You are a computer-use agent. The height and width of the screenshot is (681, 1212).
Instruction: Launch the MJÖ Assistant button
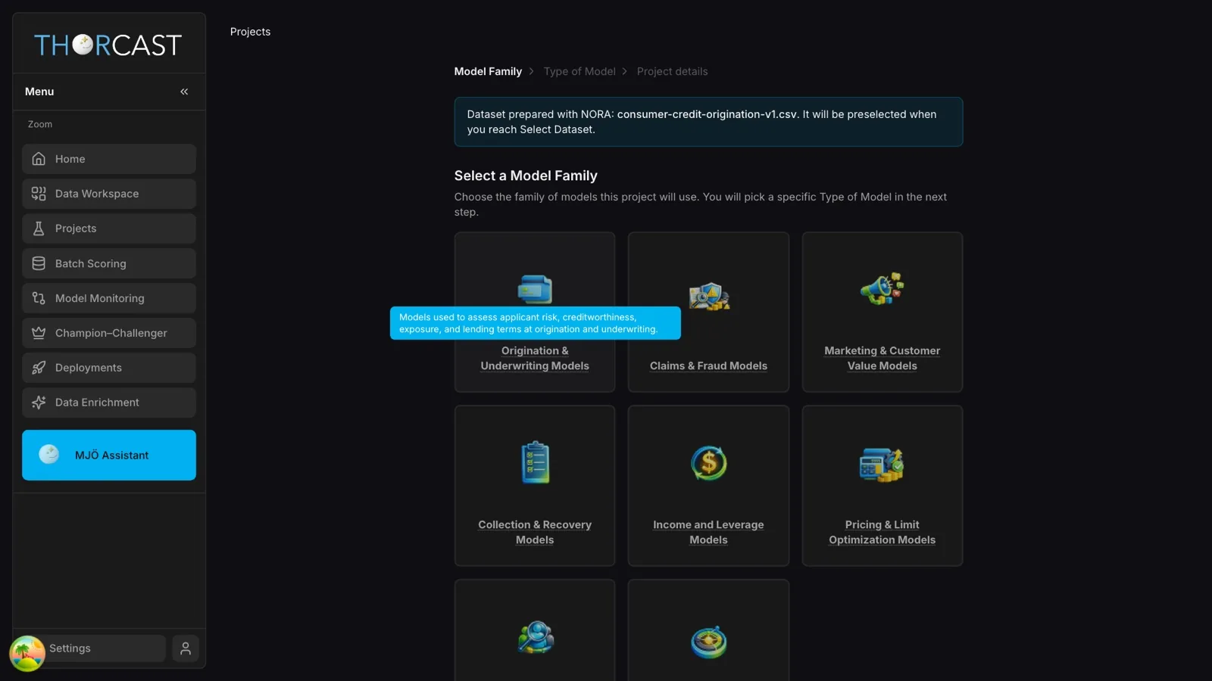[x=109, y=455]
